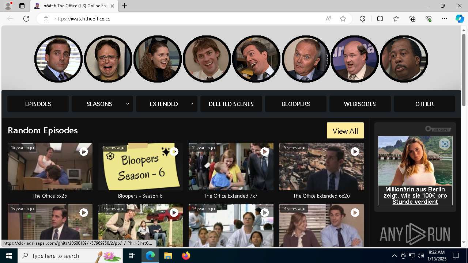Click the taskbar search box
The width and height of the screenshot is (468, 263).
(x=71, y=256)
